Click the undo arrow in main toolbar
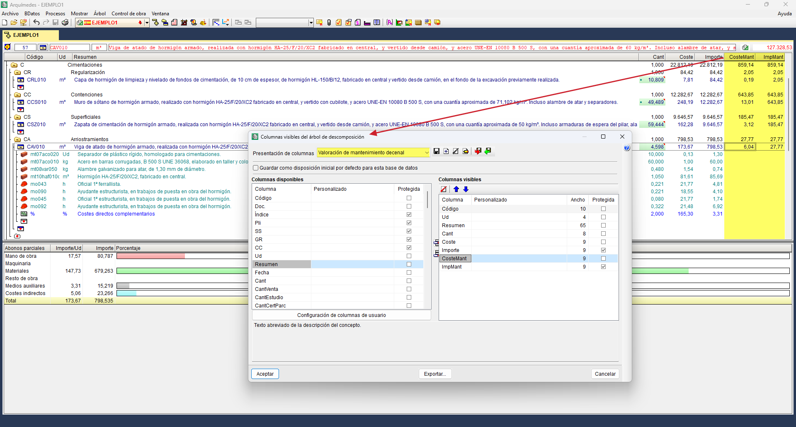 [36, 23]
